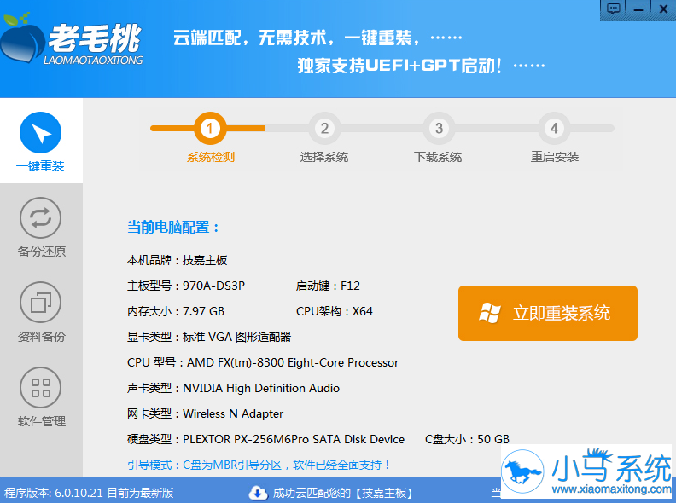Click the C盘大小：50 GB text
Viewport: 676px width, 503px height.
pyautogui.click(x=468, y=439)
